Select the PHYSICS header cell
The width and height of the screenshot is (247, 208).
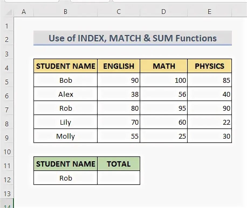210,66
